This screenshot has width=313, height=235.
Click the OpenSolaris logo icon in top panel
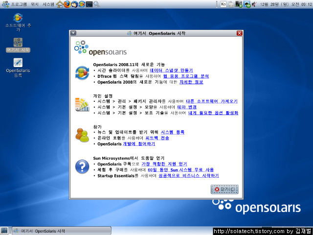point(5,4)
